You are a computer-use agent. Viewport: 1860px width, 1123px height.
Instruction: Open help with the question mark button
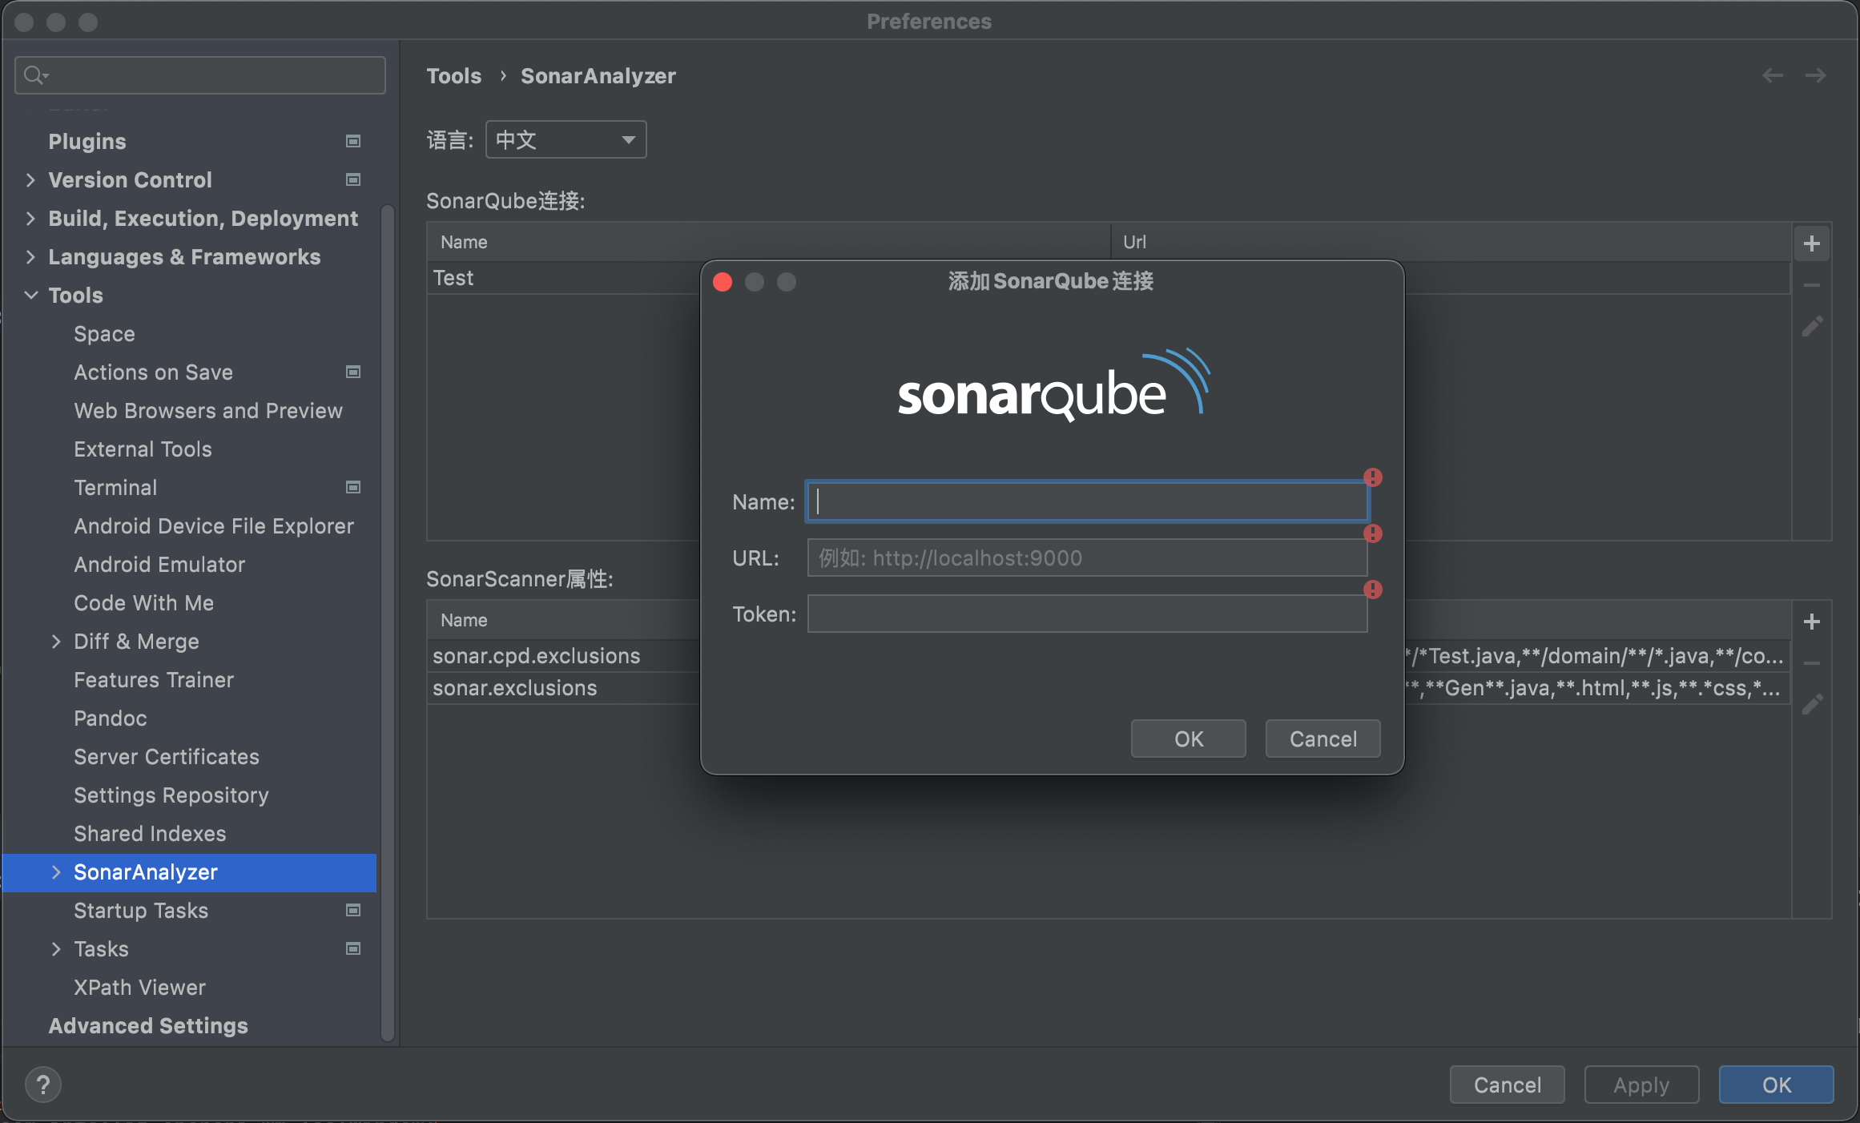tap(43, 1085)
